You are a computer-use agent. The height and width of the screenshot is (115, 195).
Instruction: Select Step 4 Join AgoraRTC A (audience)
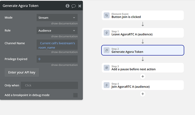click(143, 85)
